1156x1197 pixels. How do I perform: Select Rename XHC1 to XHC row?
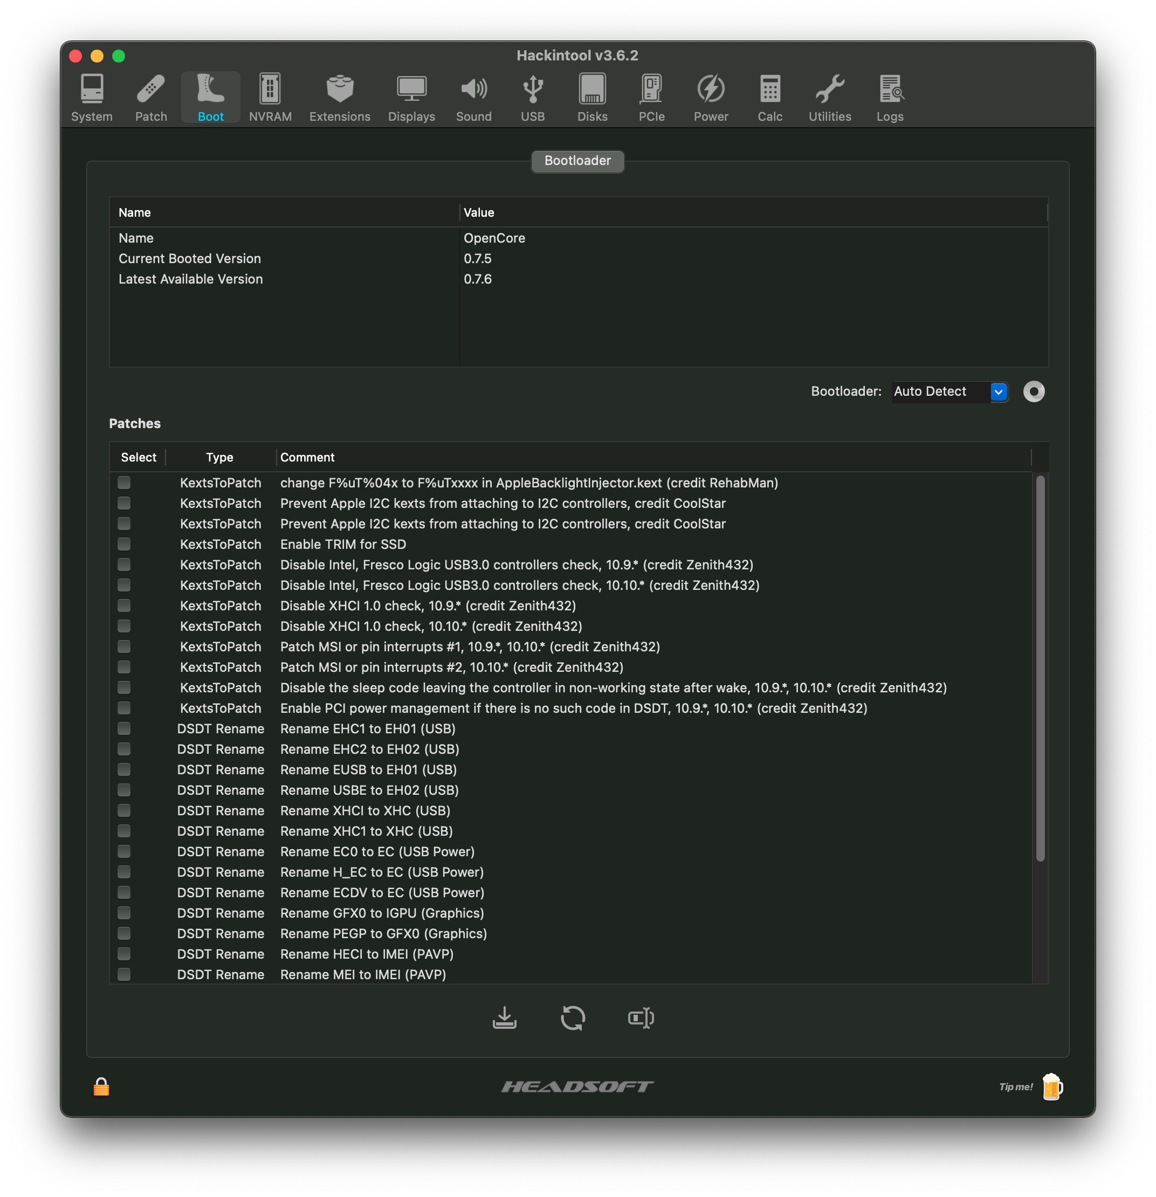pos(571,831)
